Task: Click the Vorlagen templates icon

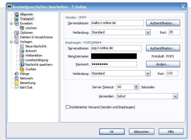Action: 17,42
